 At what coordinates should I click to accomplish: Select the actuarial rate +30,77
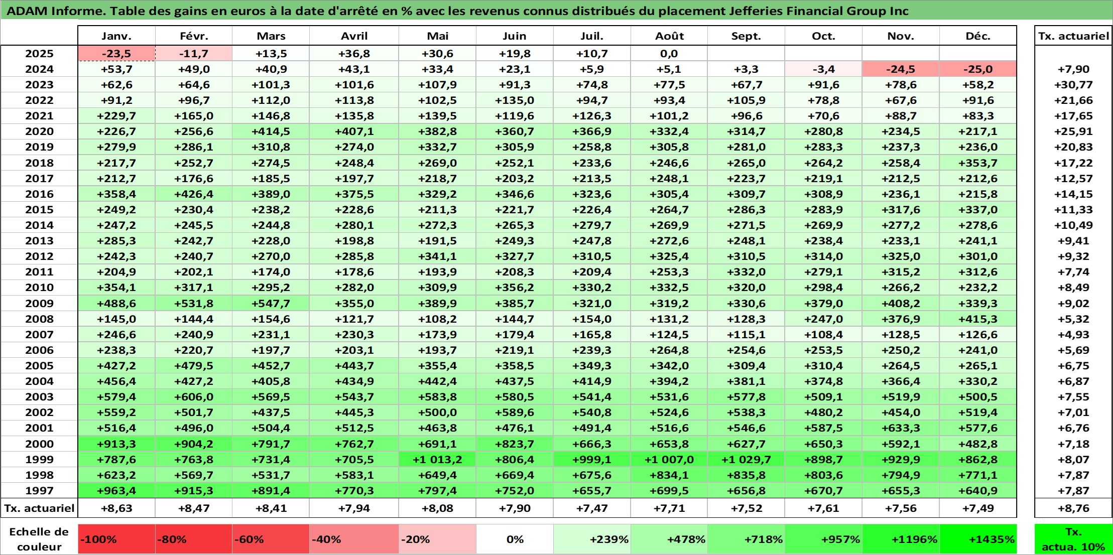click(x=1073, y=85)
